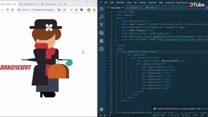This screenshot has height=117, width=208.
Task: Click the div class "bag" line
Action: 155,79
